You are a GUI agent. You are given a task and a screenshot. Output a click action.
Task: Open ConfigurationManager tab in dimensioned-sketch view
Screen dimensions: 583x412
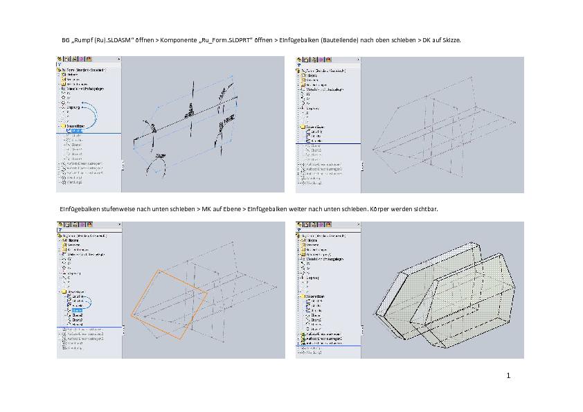pos(74,59)
